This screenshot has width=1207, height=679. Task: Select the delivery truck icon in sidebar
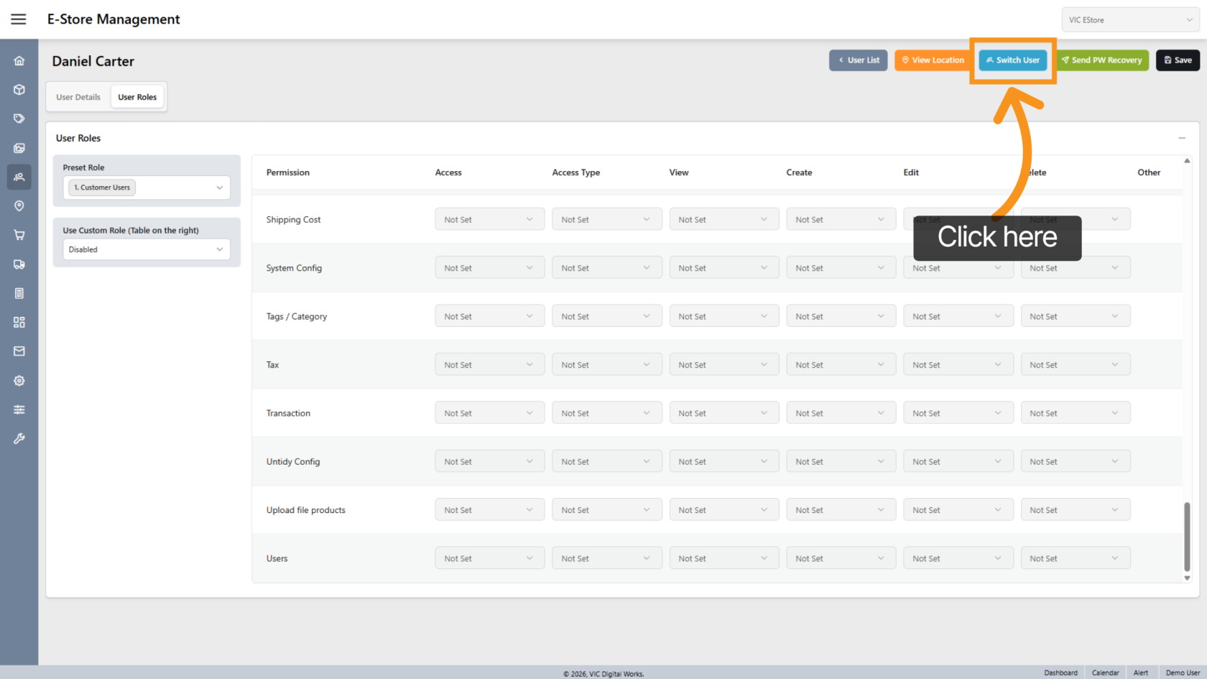coord(19,264)
